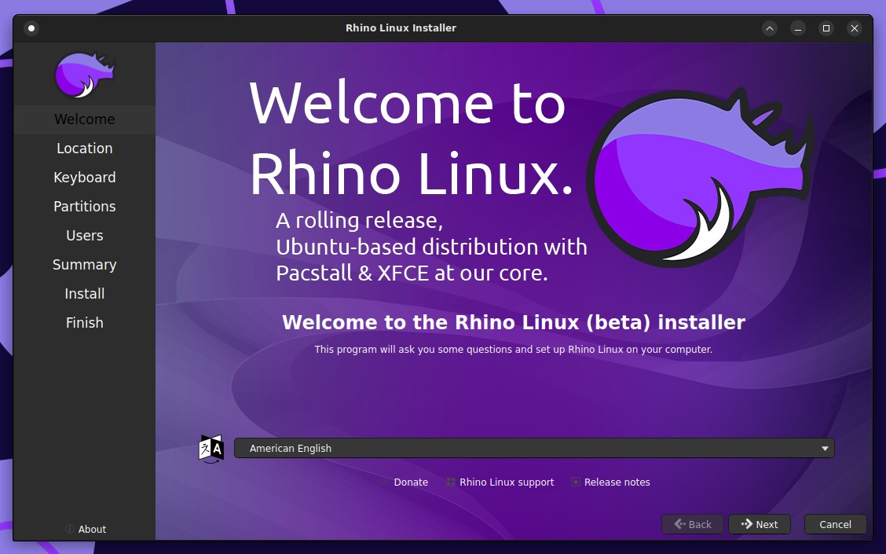Image resolution: width=886 pixels, height=554 pixels.
Task: Select the Keyboard step in the sidebar
Action: point(85,178)
